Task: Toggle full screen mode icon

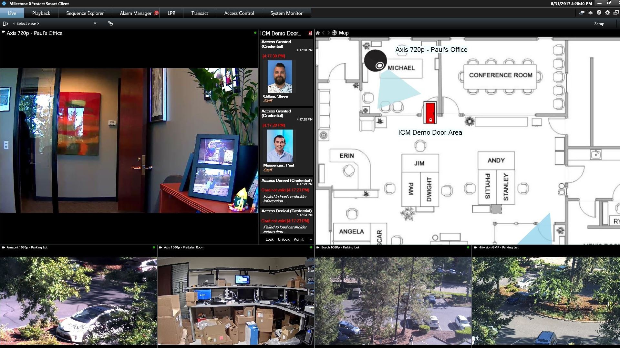Action: 616,13
